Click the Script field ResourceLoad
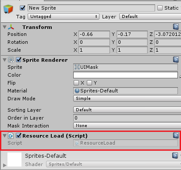The width and height of the screenshot is (181, 170). pyautogui.click(x=125, y=143)
